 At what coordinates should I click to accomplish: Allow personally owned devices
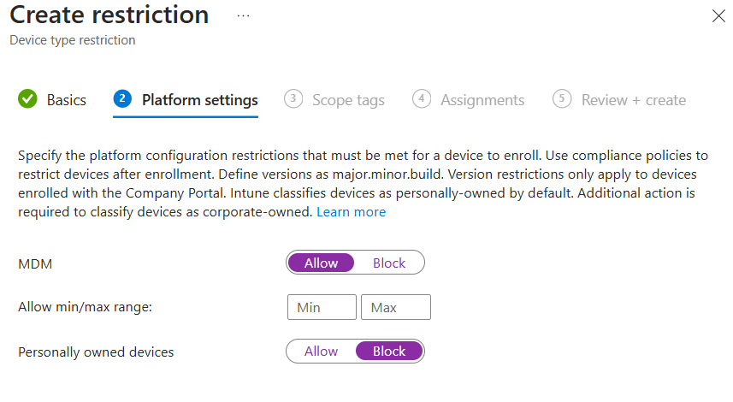point(321,351)
